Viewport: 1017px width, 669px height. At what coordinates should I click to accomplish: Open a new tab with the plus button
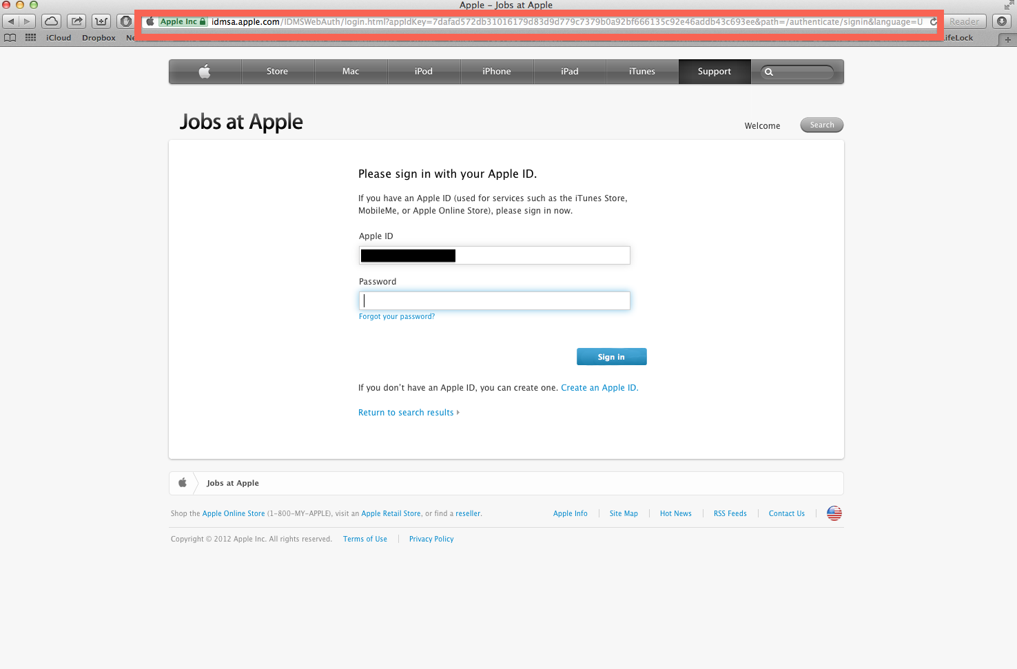[1007, 39]
